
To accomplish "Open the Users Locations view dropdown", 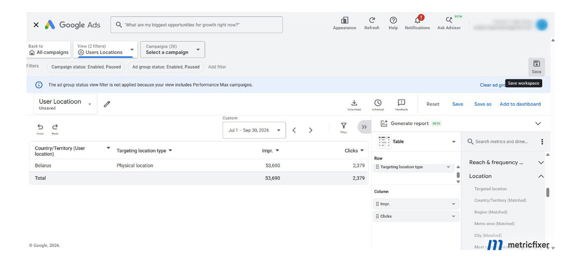I will pyautogui.click(x=105, y=50).
